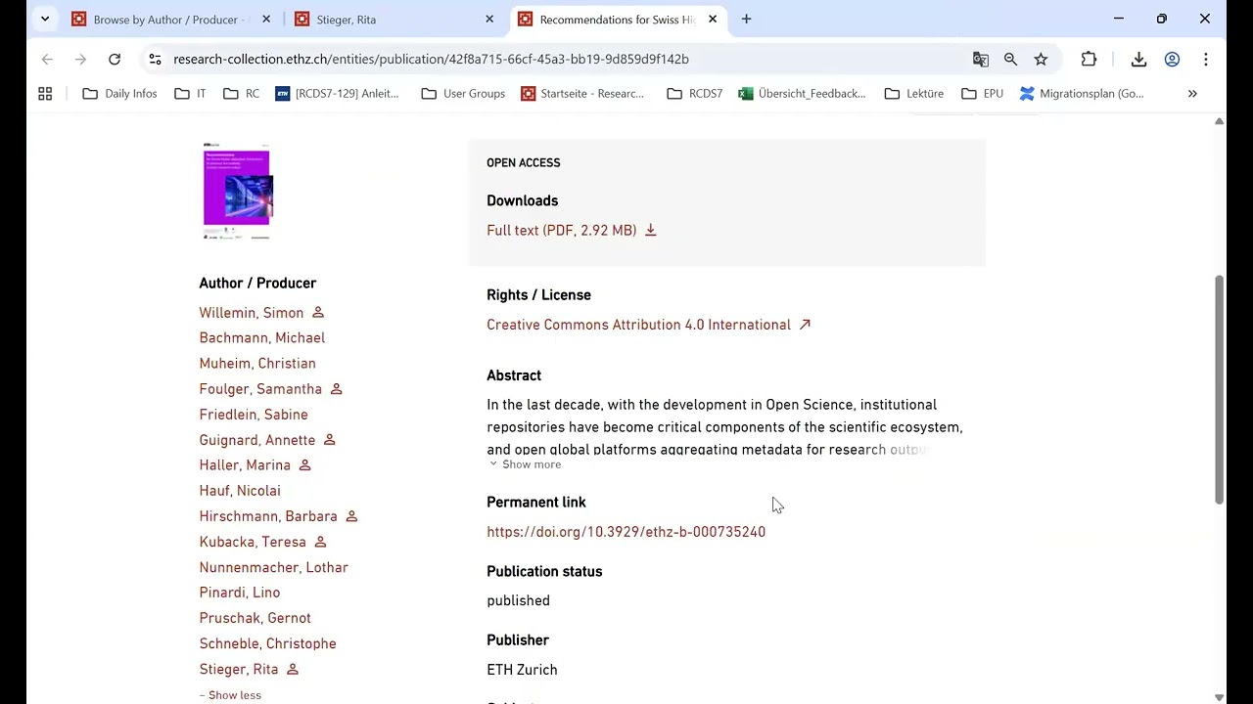Open Foulger, Samantha person profile icon

point(336,389)
